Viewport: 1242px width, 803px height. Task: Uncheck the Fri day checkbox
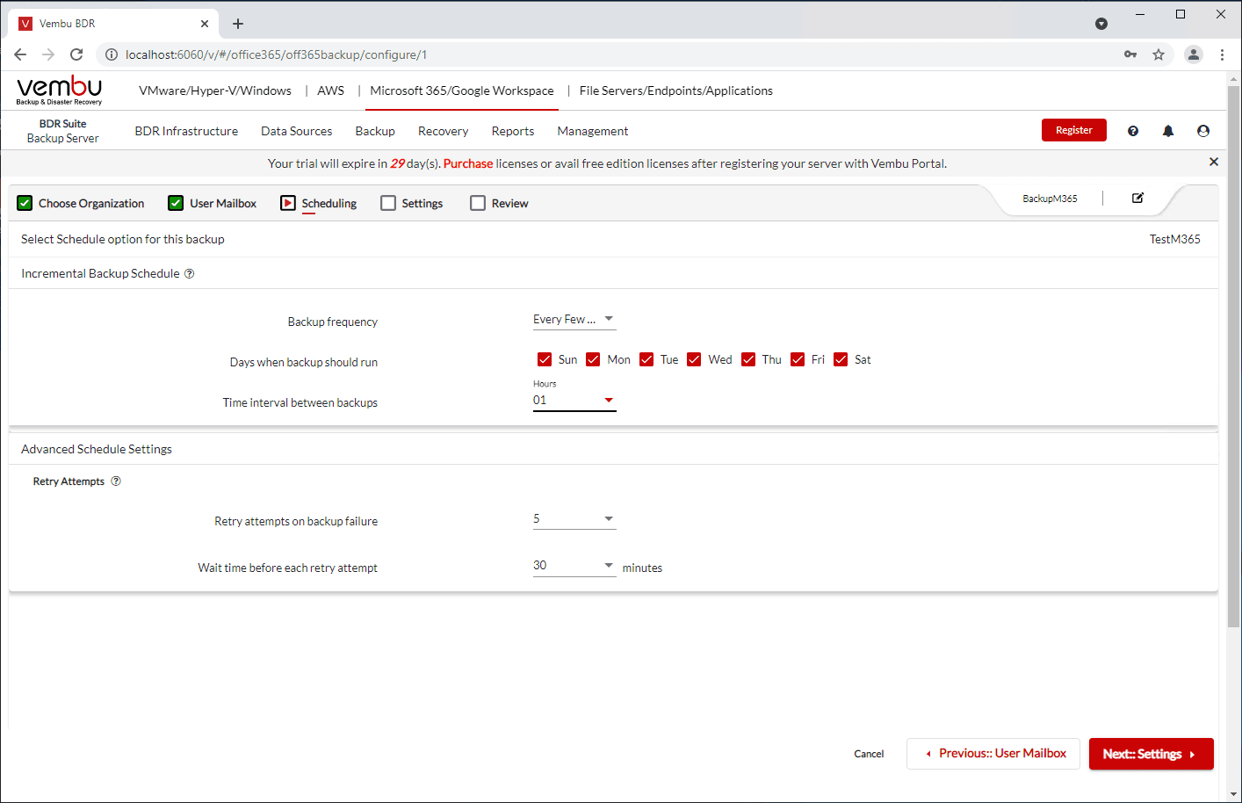(x=798, y=359)
